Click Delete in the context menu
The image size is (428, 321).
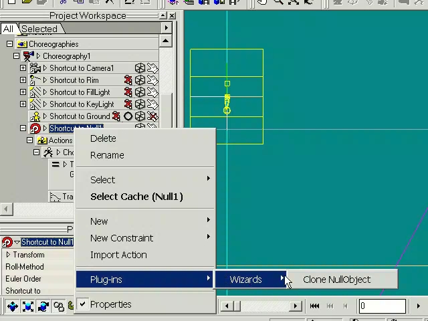[x=103, y=138]
